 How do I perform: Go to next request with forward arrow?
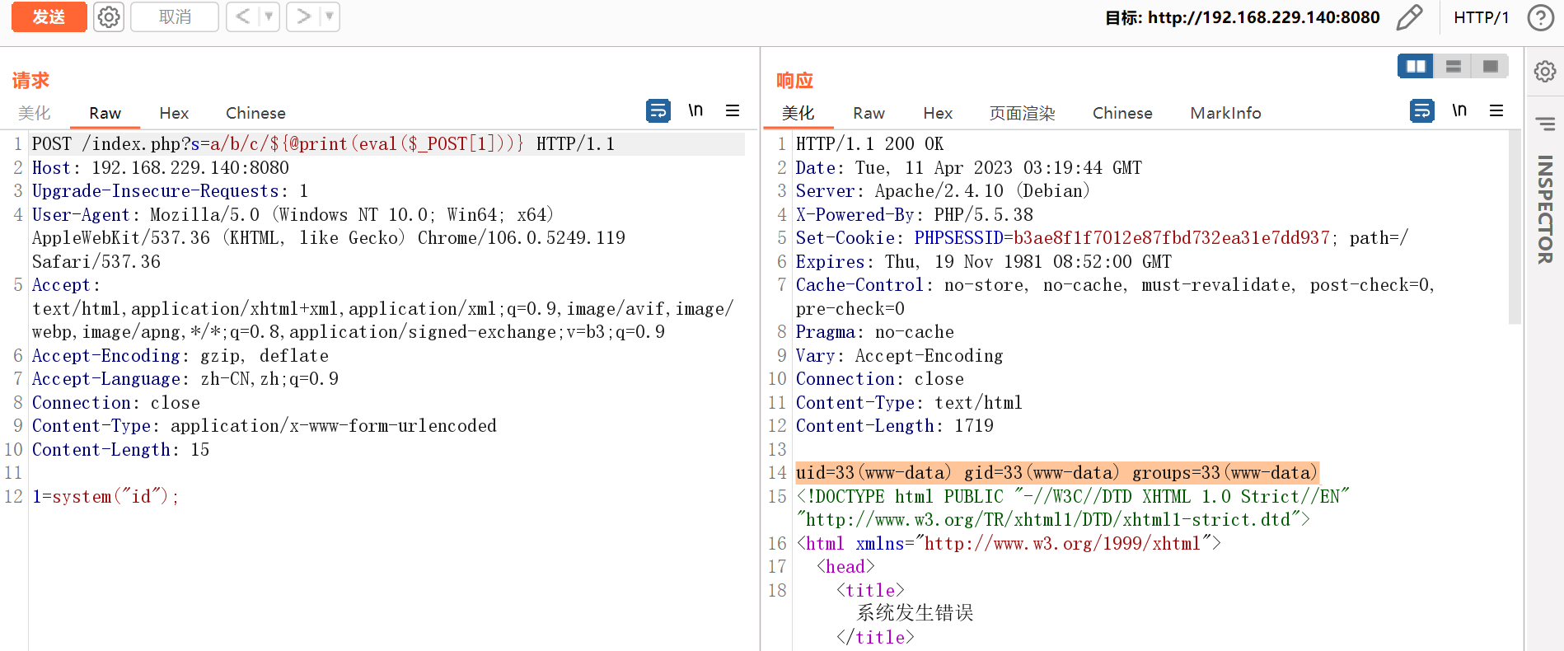303,16
